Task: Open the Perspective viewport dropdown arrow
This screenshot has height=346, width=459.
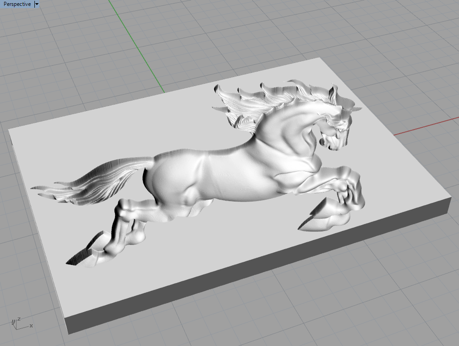Action: pos(37,4)
